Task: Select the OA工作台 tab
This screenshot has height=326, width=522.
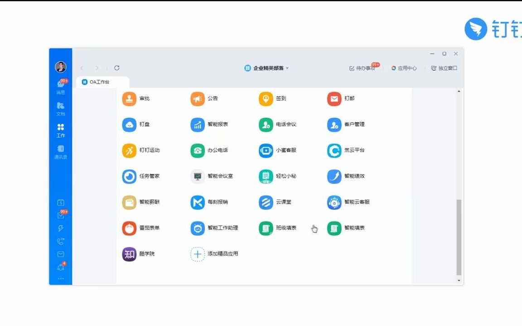Action: click(98, 82)
